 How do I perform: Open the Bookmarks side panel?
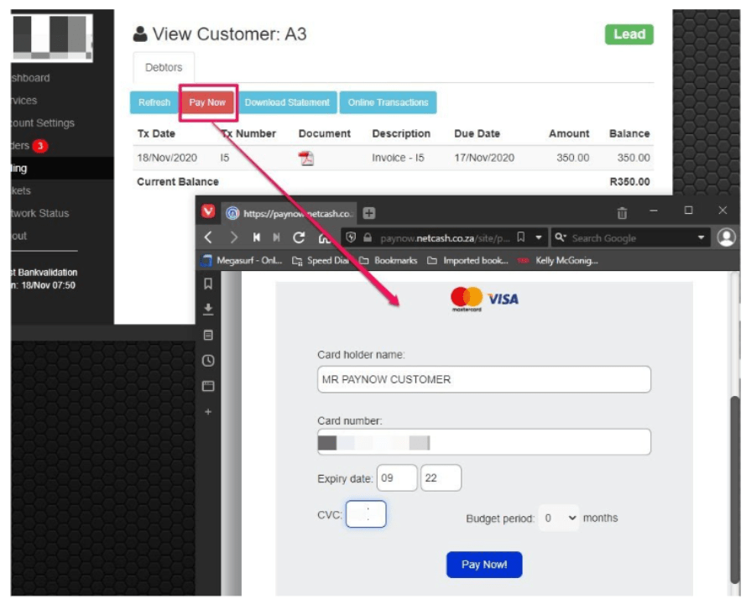[x=208, y=284]
